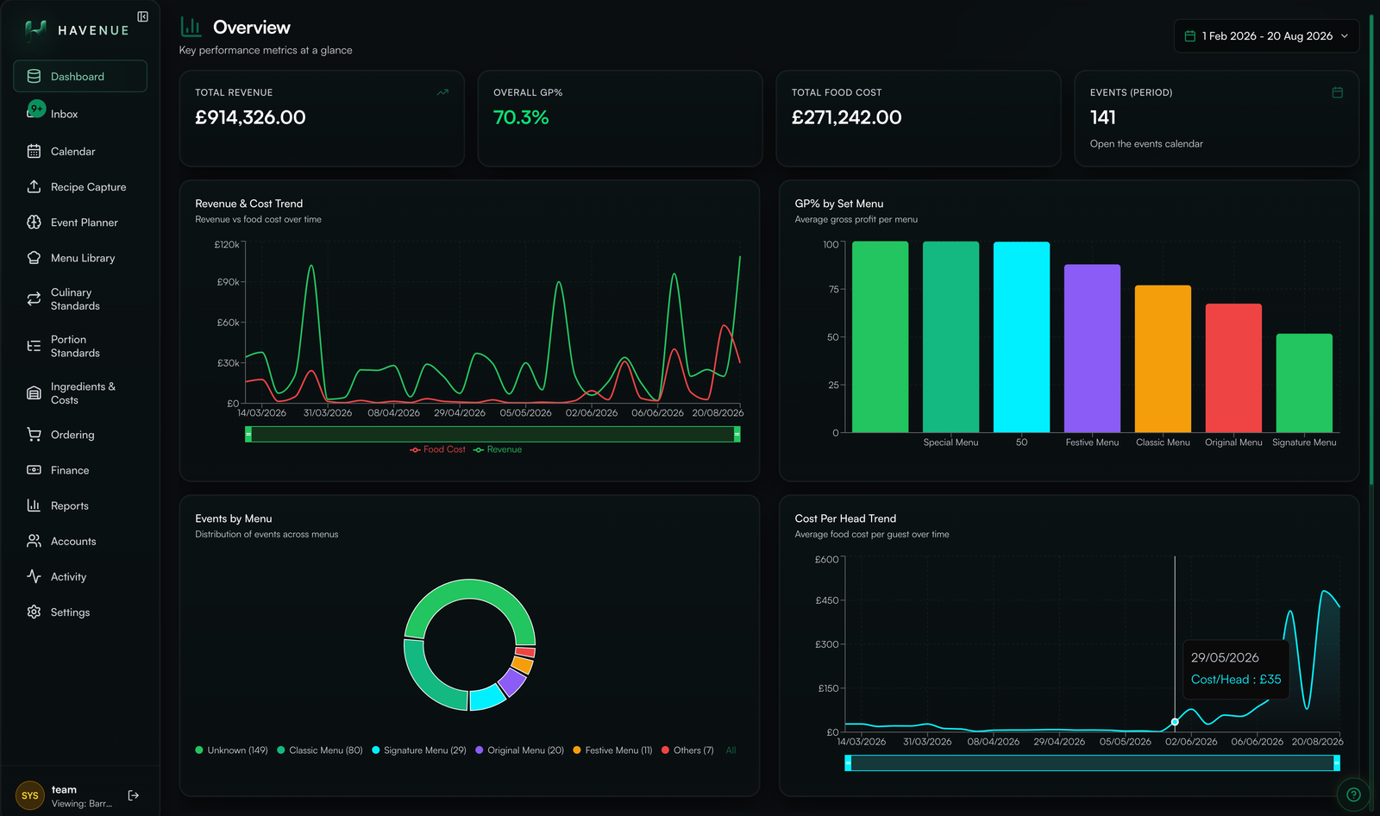Toggle Revenue series in legend
1380x816 pixels.
pyautogui.click(x=498, y=449)
